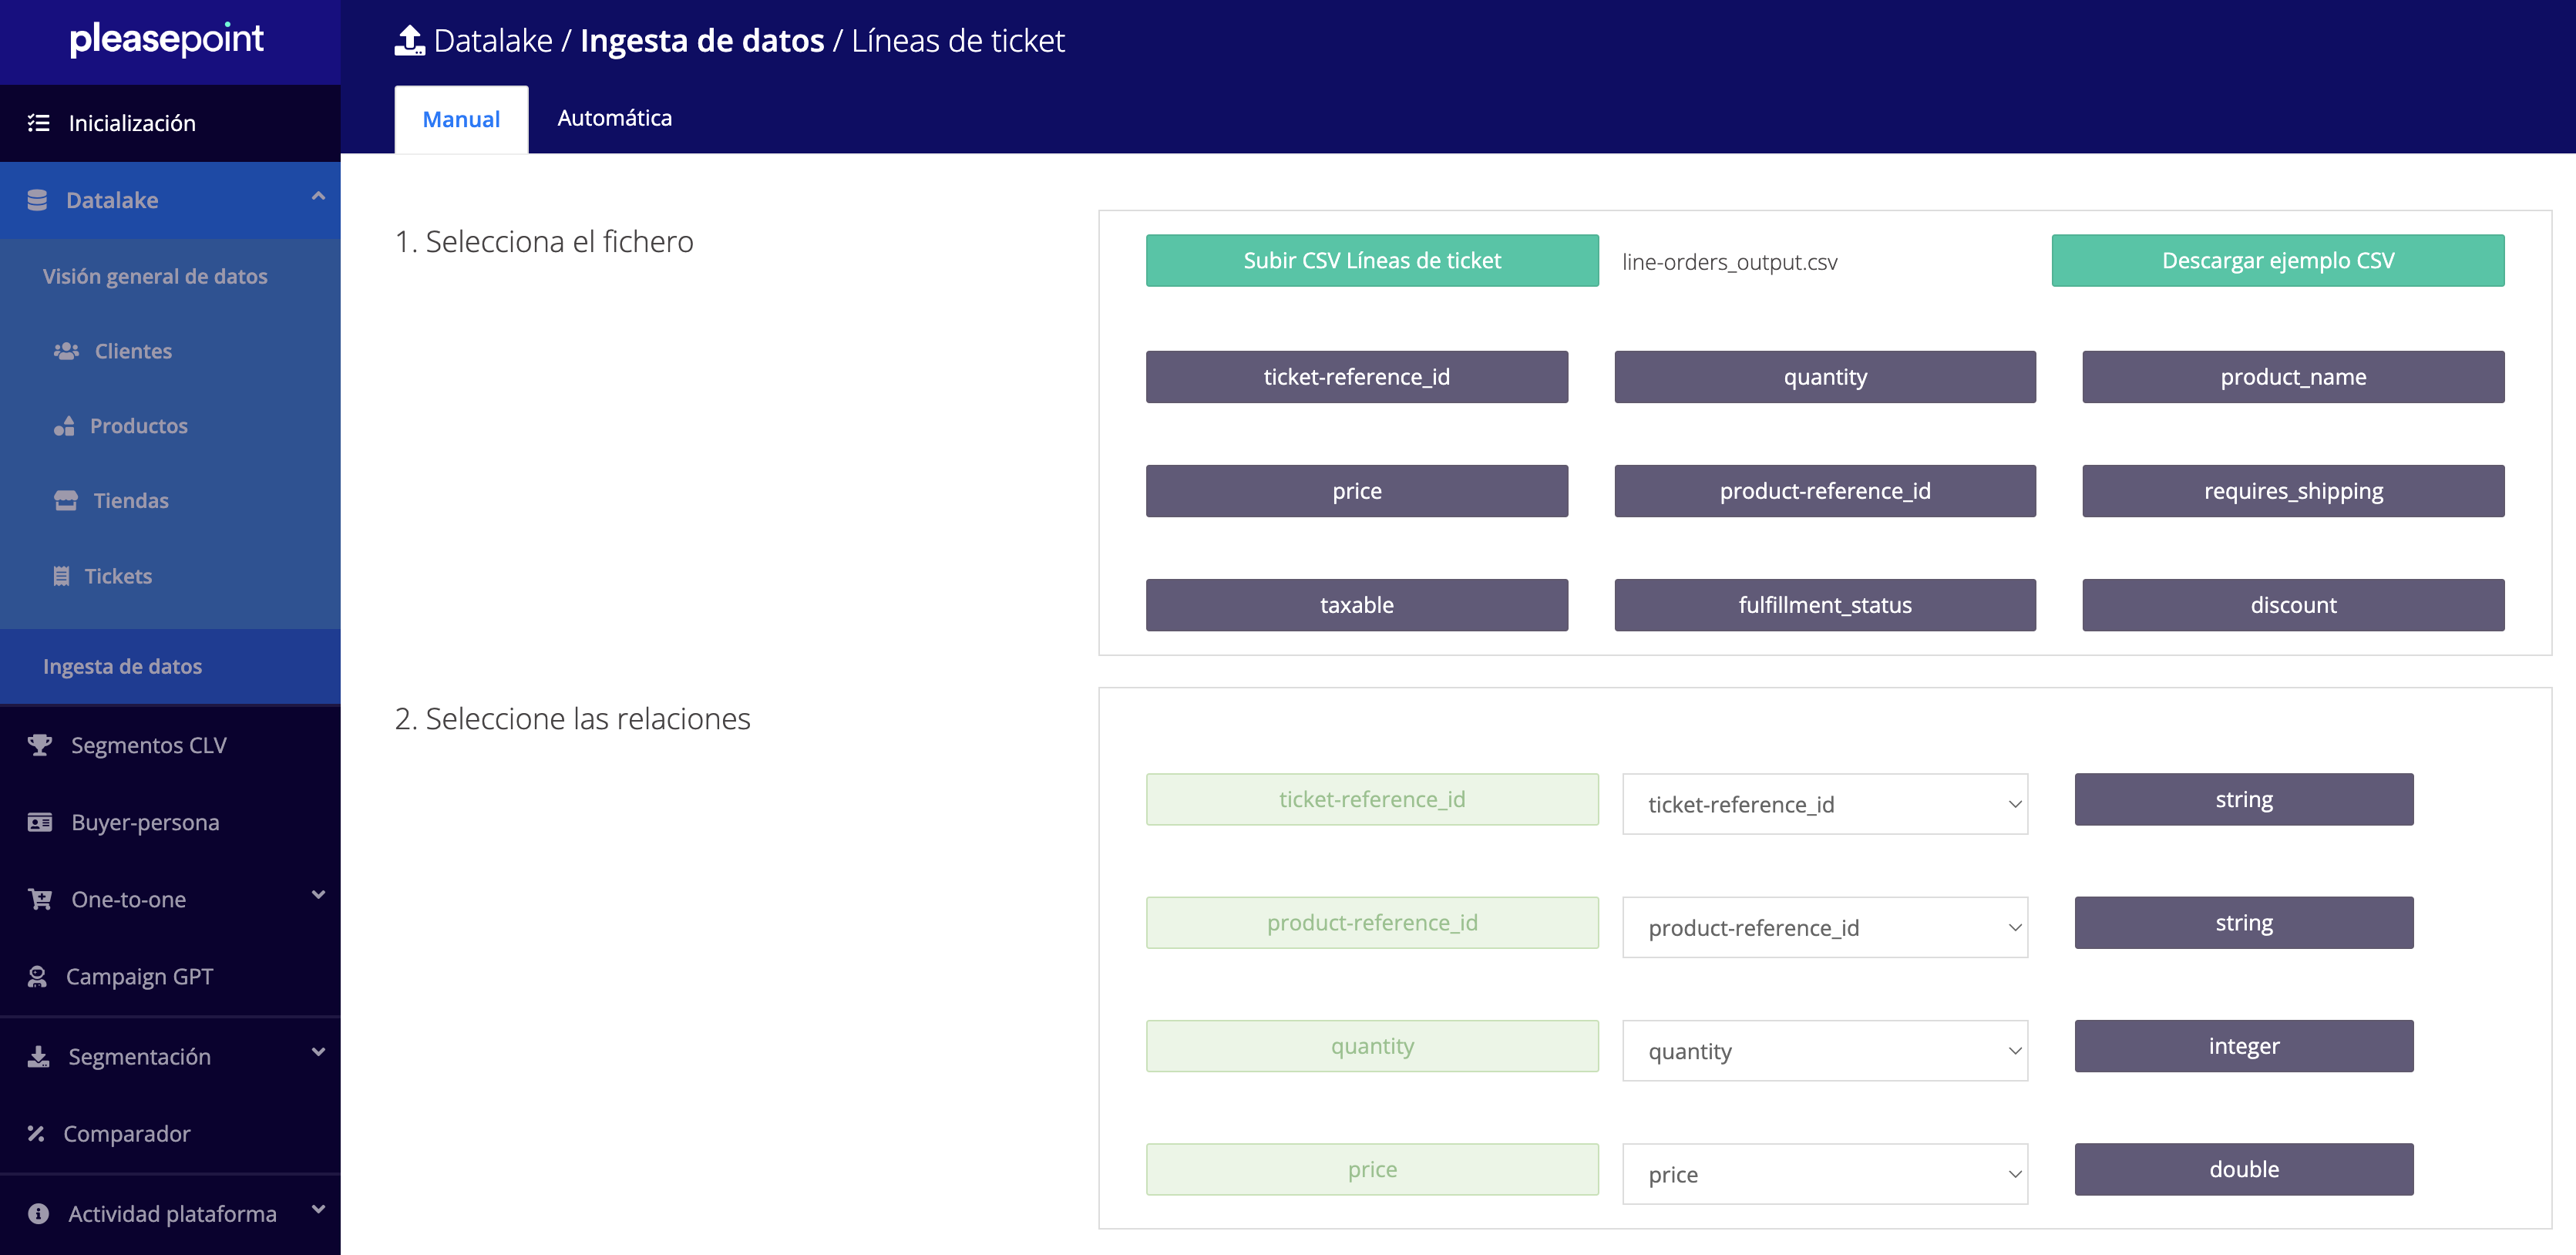Switch to the Automática tab
This screenshot has width=2576, height=1255.
pos(614,118)
